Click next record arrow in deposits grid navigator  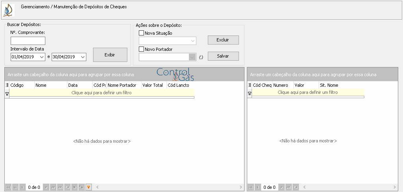(x=46, y=187)
